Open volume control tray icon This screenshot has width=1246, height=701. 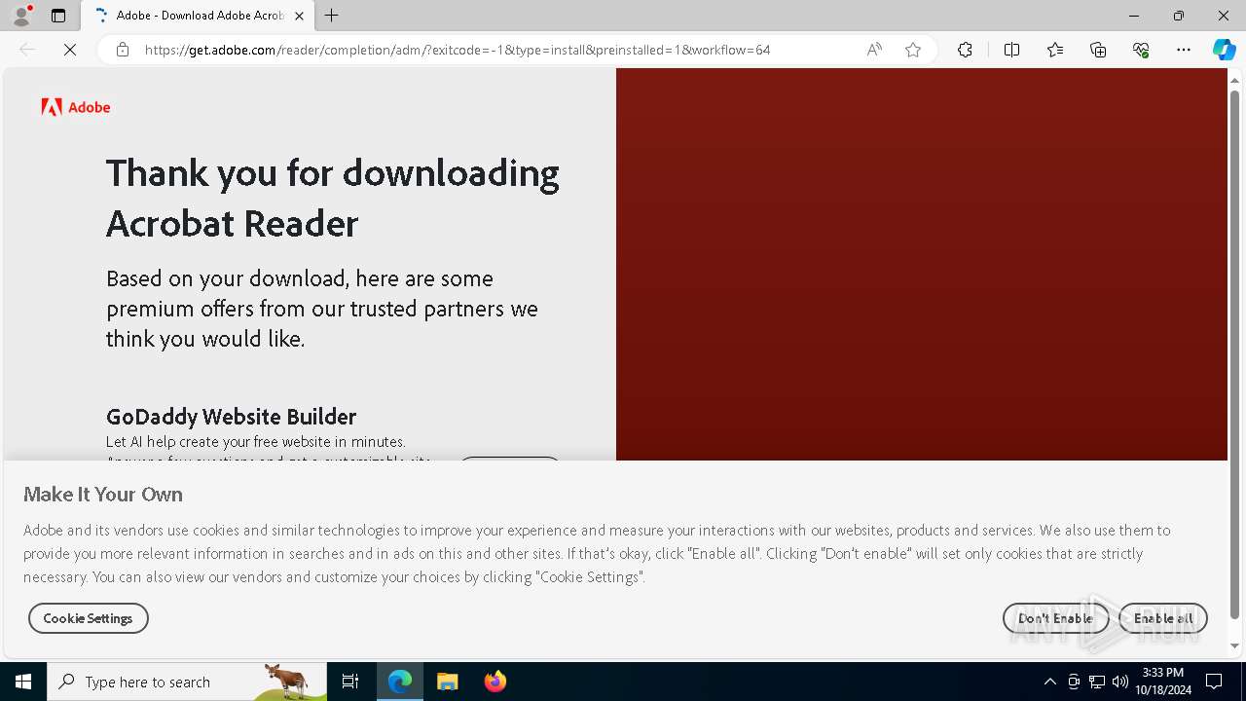tap(1120, 682)
